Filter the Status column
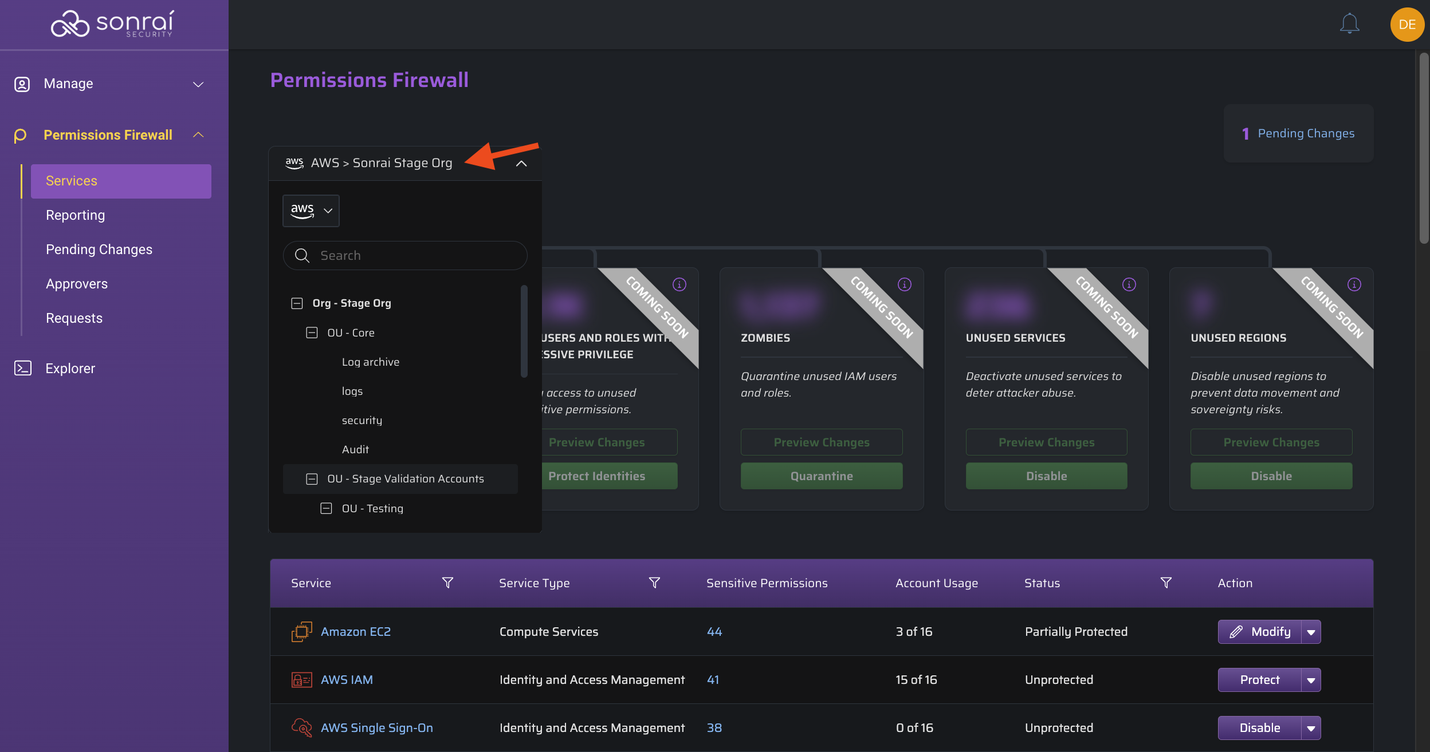This screenshot has height=752, width=1430. click(x=1165, y=583)
